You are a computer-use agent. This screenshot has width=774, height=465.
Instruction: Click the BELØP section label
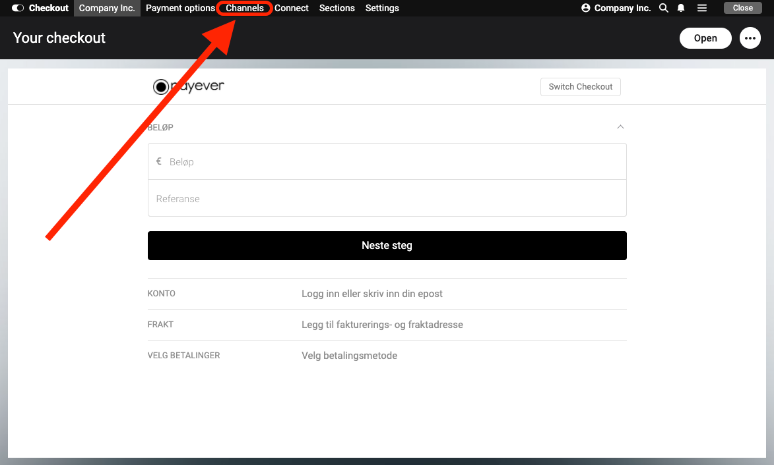click(x=160, y=127)
